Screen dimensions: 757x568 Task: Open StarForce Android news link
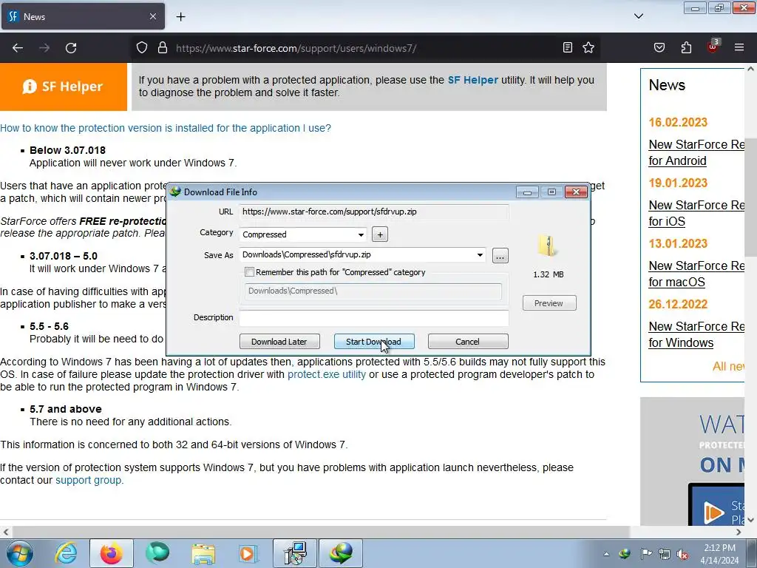pyautogui.click(x=696, y=152)
